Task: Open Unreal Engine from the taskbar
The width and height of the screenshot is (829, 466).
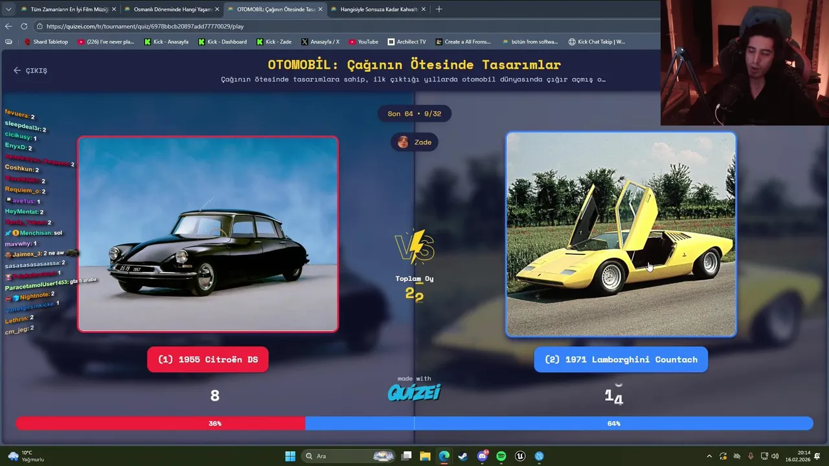Action: pos(520,456)
